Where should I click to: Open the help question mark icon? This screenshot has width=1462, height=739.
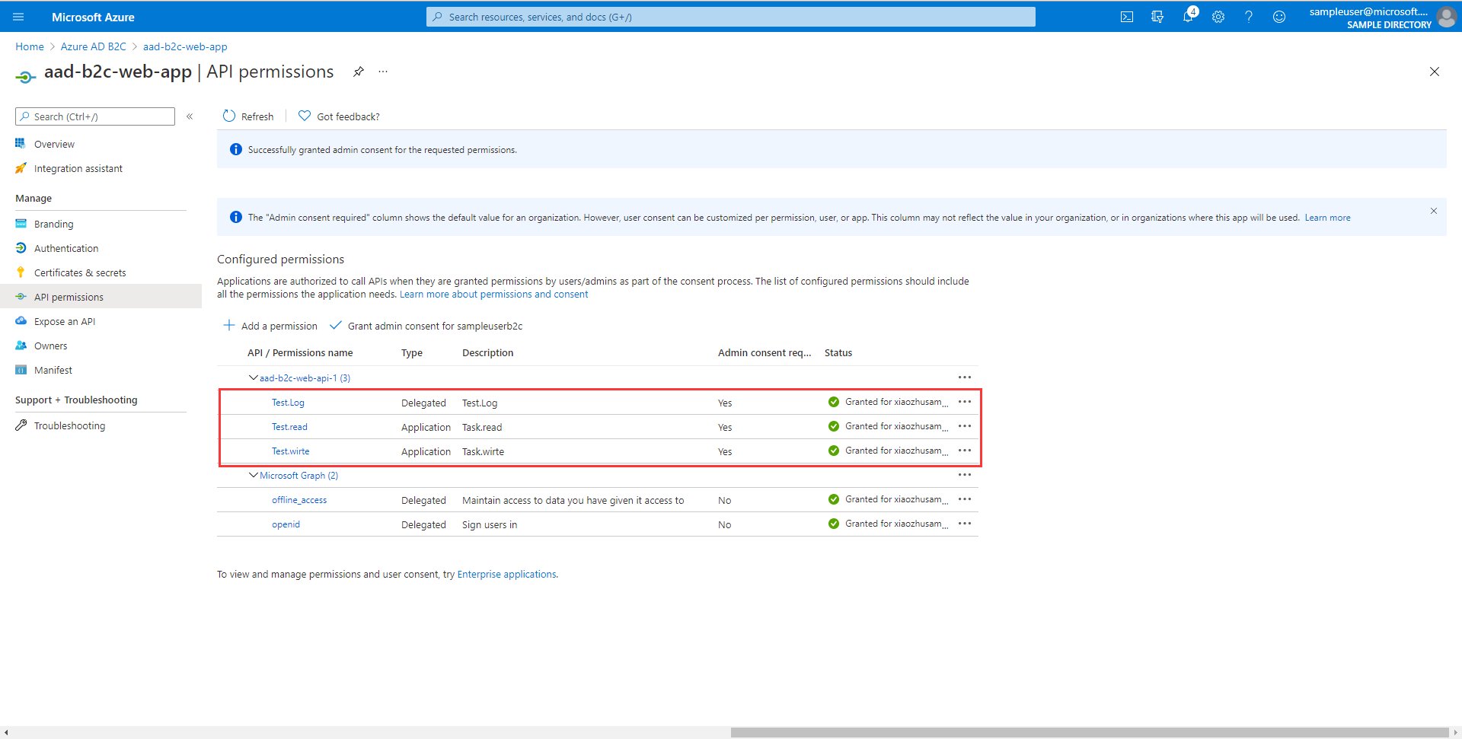click(x=1249, y=17)
